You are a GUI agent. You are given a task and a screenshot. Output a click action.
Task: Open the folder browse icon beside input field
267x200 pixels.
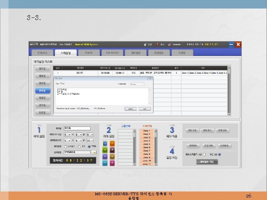(x=94, y=152)
